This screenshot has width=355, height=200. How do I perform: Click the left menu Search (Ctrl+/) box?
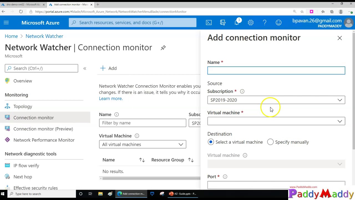pos(41,68)
